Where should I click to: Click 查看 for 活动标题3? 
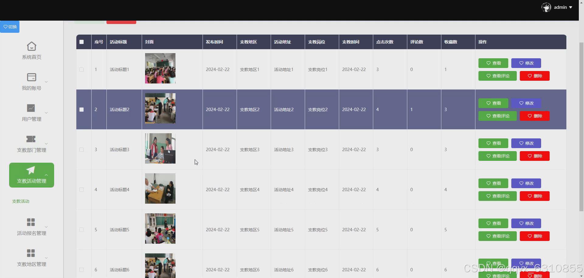click(493, 143)
